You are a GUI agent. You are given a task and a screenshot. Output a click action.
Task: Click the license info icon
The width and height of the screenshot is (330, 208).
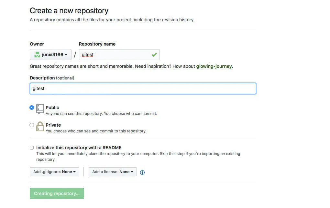click(142, 172)
